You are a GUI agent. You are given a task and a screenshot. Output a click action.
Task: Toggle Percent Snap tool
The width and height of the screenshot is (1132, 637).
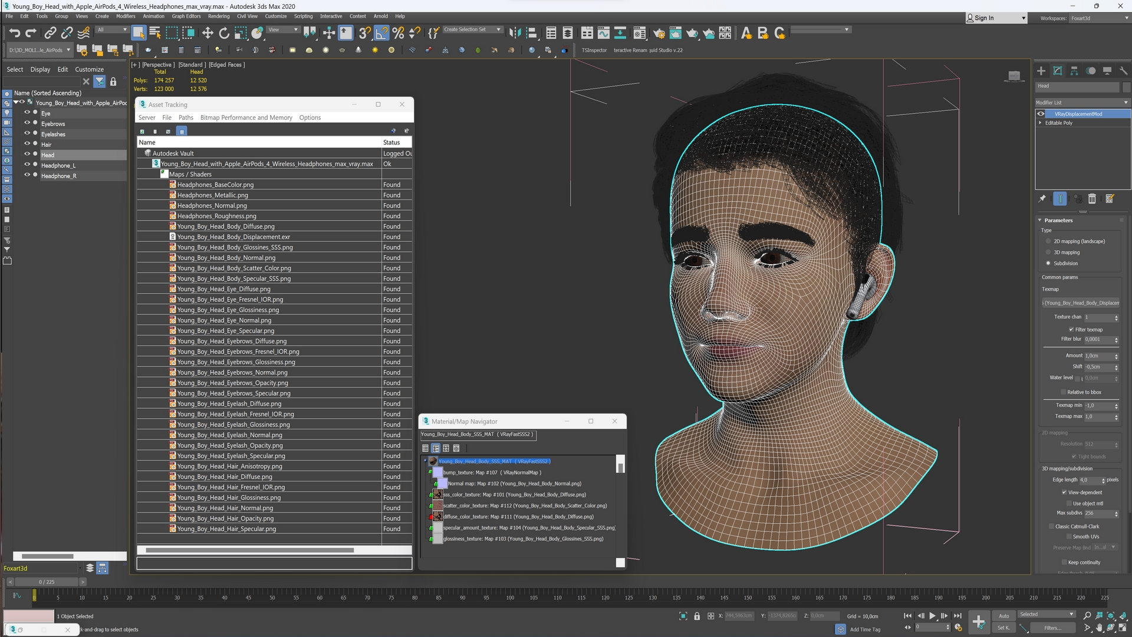[x=398, y=33]
